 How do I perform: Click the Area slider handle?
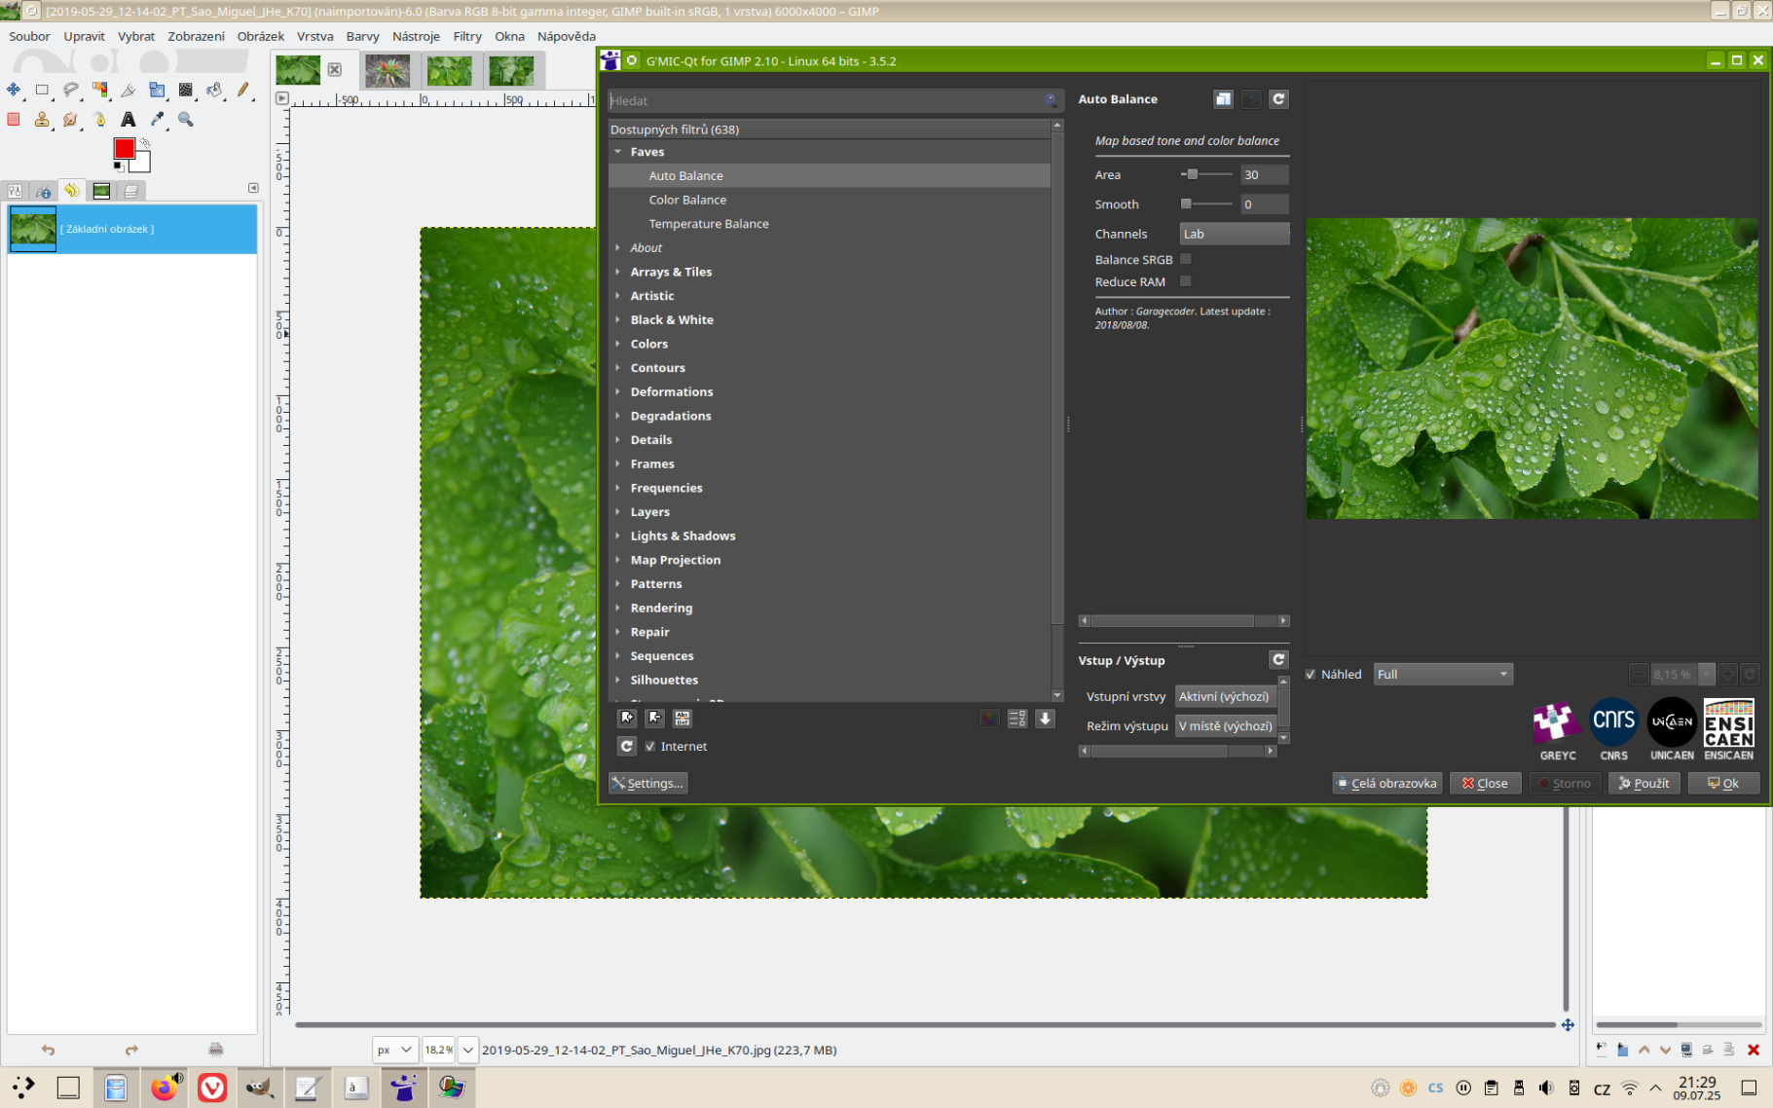[1192, 174]
